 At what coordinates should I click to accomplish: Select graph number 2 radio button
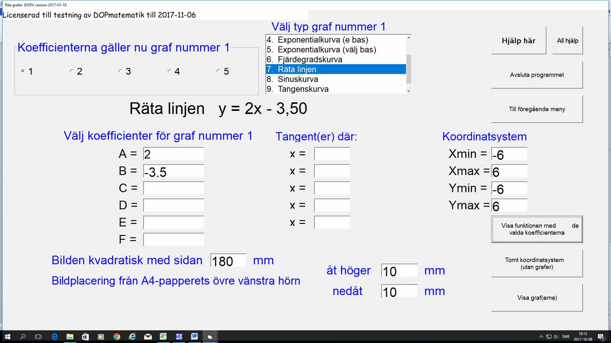pos(72,71)
